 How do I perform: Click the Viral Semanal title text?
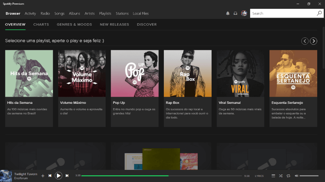coord(230,103)
